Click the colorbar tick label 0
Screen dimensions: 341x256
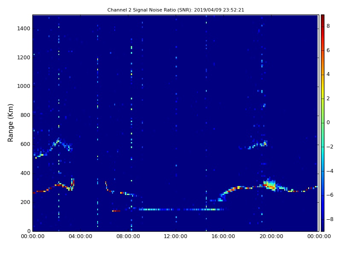[x=328, y=122]
